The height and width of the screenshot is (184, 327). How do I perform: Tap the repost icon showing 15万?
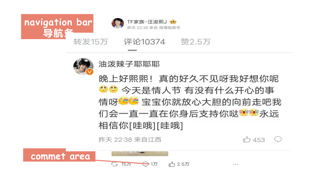(114, 164)
